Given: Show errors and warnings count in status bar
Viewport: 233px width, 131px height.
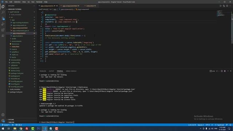Looking at the screenshot, I should pyautogui.click(x=19, y=125).
